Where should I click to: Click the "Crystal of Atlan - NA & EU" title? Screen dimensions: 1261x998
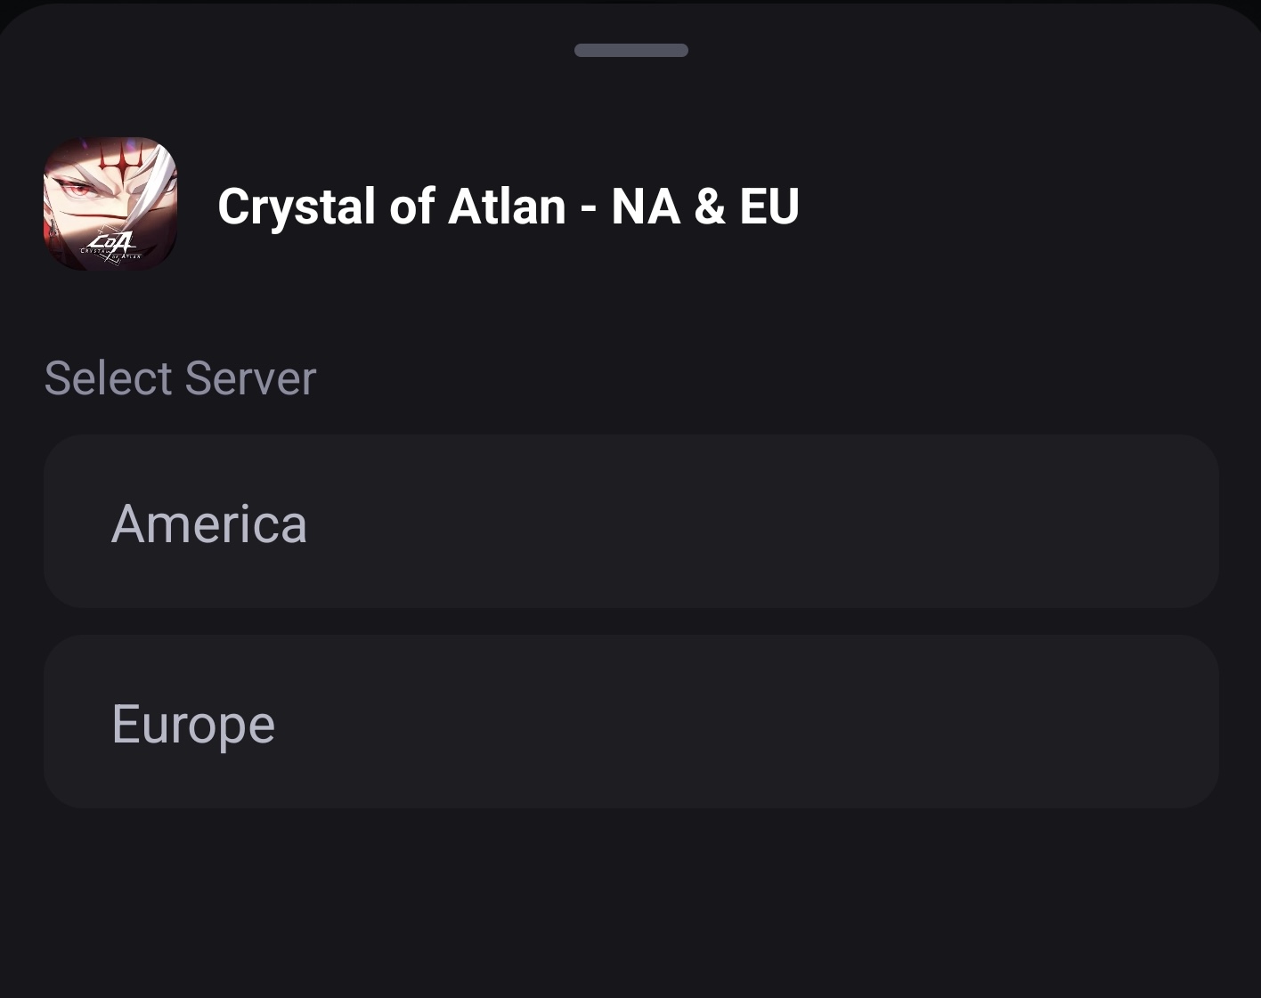[x=508, y=207]
